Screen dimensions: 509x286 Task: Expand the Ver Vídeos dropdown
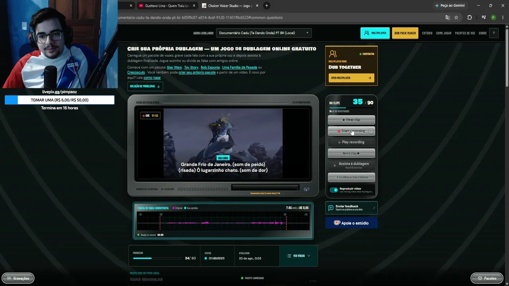coord(298,256)
